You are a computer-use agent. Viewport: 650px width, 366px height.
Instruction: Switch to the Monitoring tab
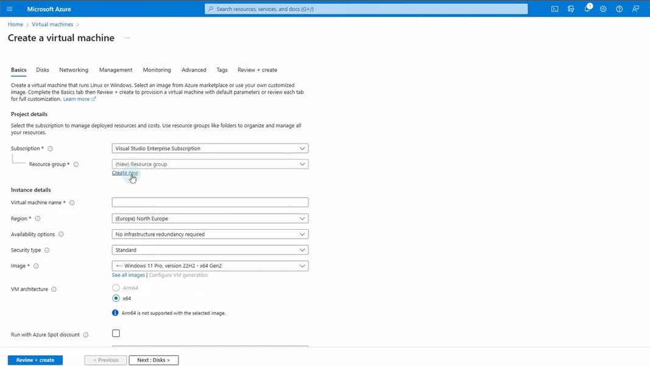[x=156, y=70]
